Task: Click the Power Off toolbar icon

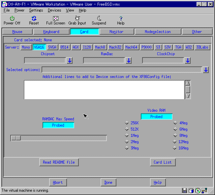Action: click(12, 20)
